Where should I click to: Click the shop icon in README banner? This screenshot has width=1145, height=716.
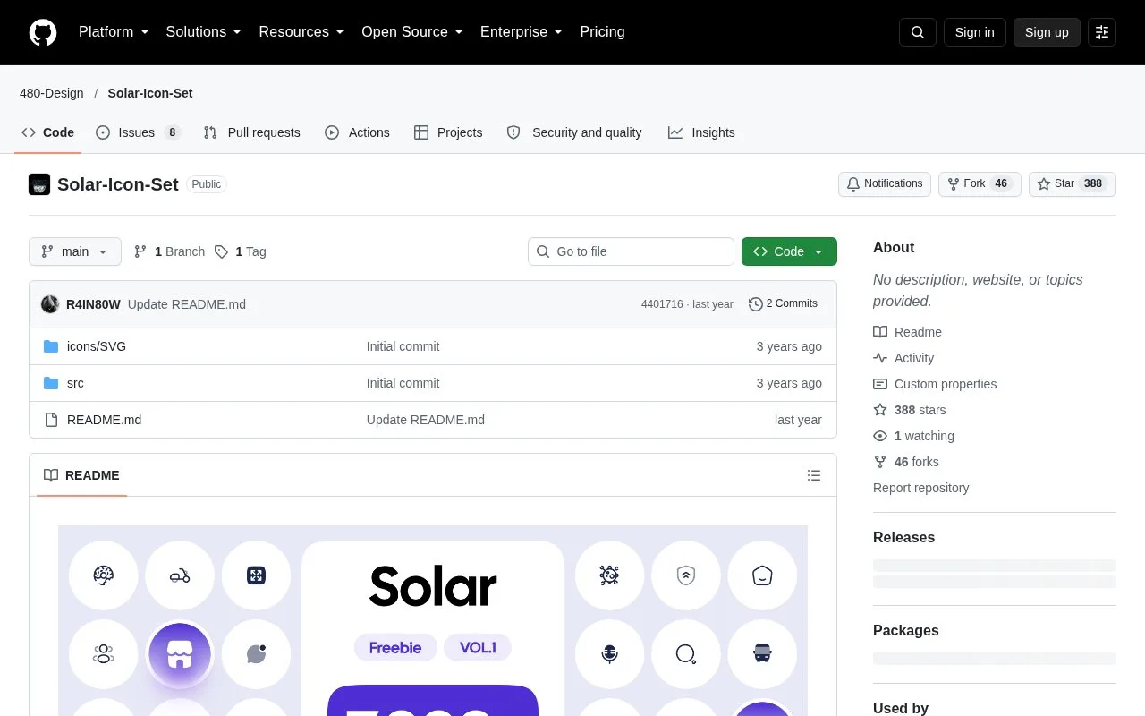180,654
